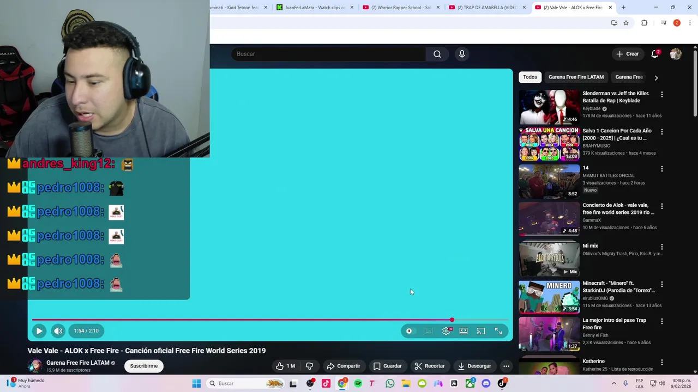Open Garena Free Fire LATAM channel name

(78, 363)
